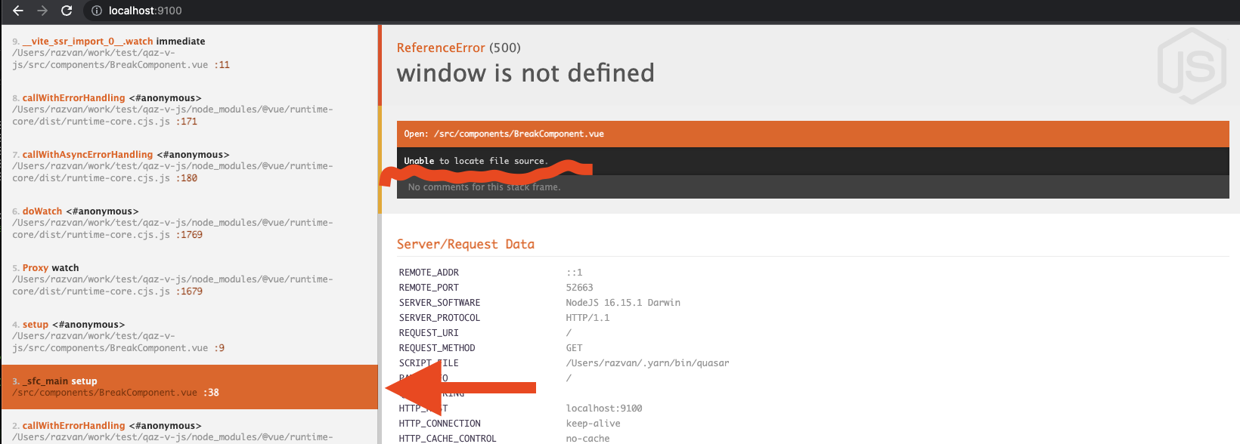Click line number :1679 in Proxy watch frame
Screen dimensions: 1240x444
(x=189, y=291)
